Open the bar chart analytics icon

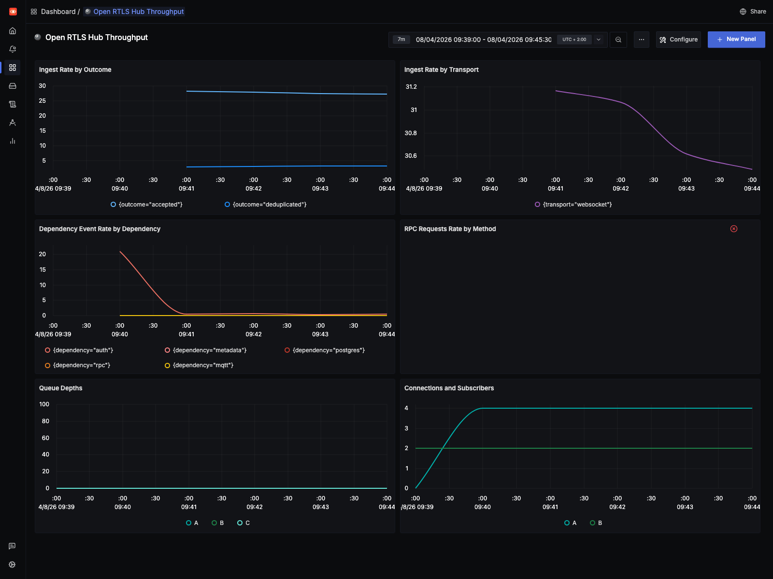[12, 141]
